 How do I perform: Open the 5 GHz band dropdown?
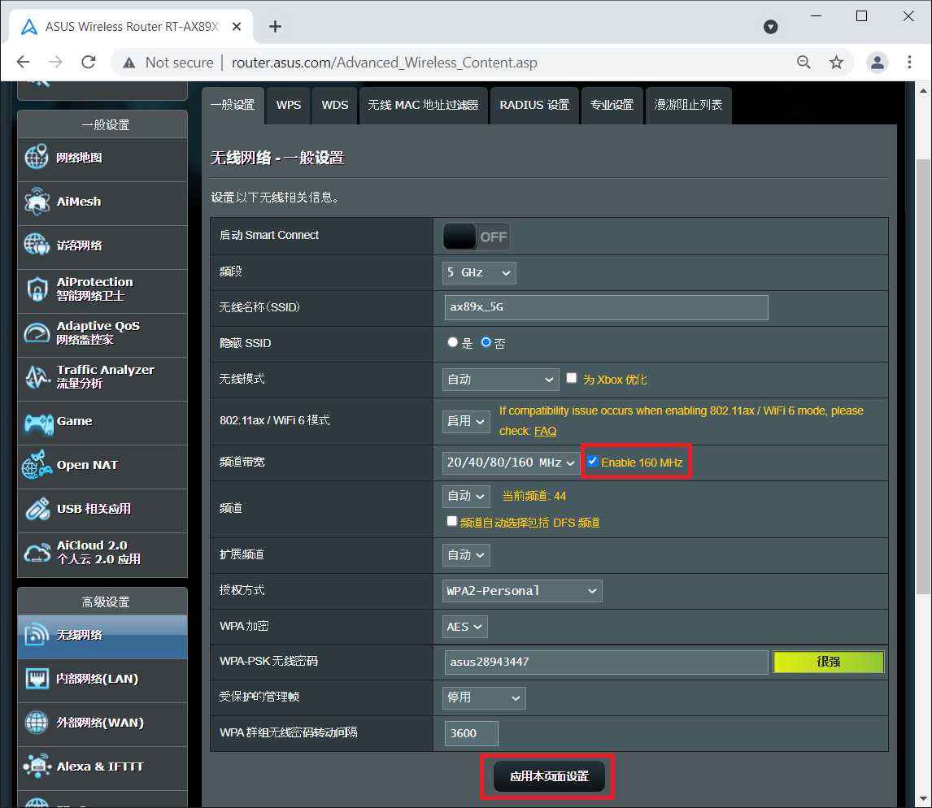tap(479, 272)
